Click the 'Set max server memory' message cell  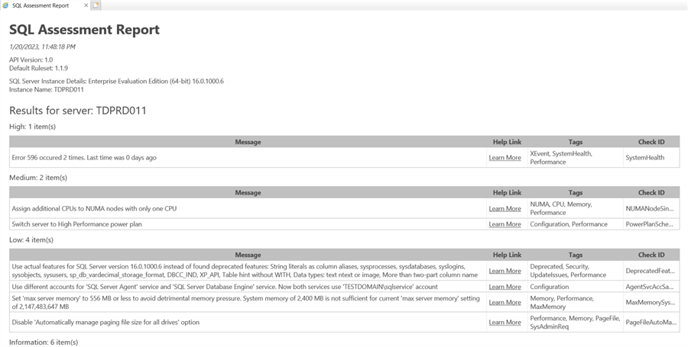click(248, 302)
